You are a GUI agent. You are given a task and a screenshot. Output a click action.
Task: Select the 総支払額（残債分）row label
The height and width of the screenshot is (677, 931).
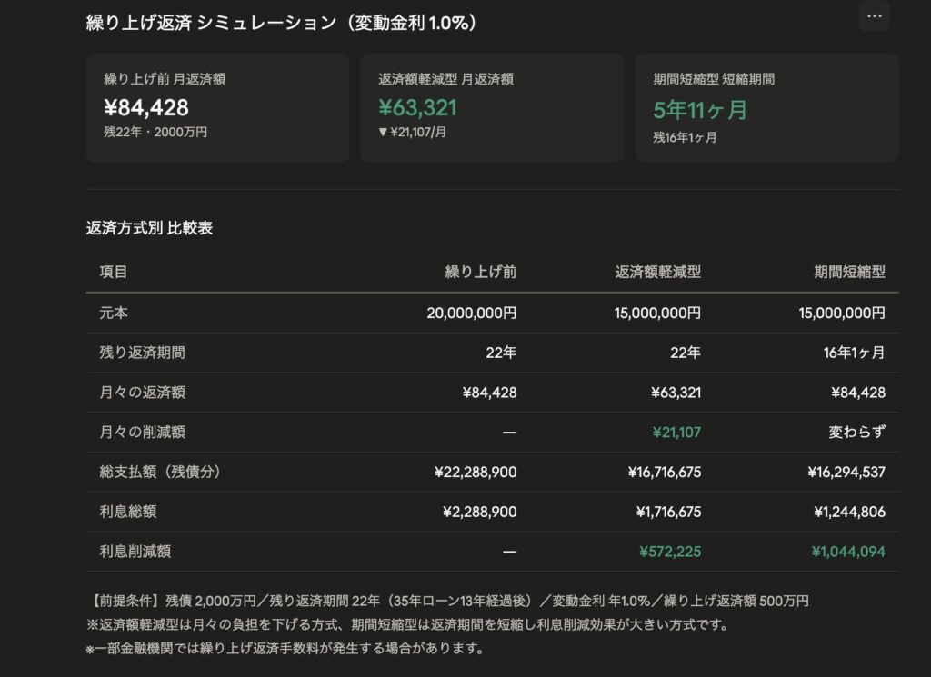[160, 472]
